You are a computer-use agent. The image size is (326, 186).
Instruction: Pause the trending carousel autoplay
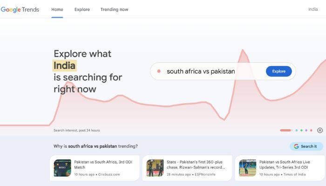tap(320, 130)
